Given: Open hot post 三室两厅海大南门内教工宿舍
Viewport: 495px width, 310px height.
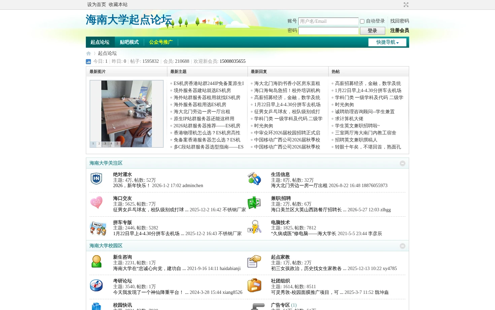Looking at the screenshot, I should tap(366, 133).
